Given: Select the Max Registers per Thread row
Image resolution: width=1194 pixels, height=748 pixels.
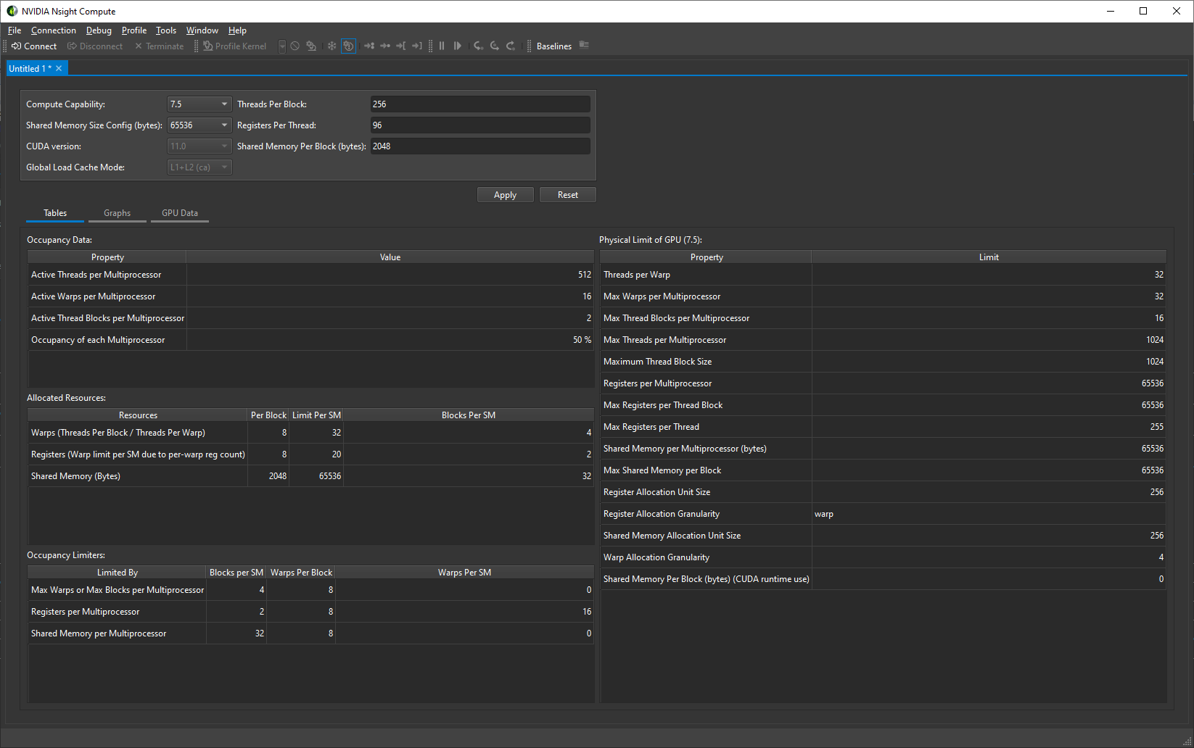Looking at the screenshot, I should [884, 427].
